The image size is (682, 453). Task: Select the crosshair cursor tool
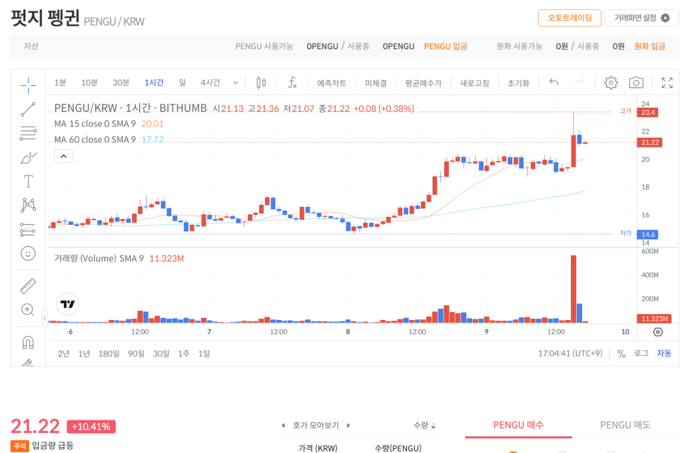point(28,85)
